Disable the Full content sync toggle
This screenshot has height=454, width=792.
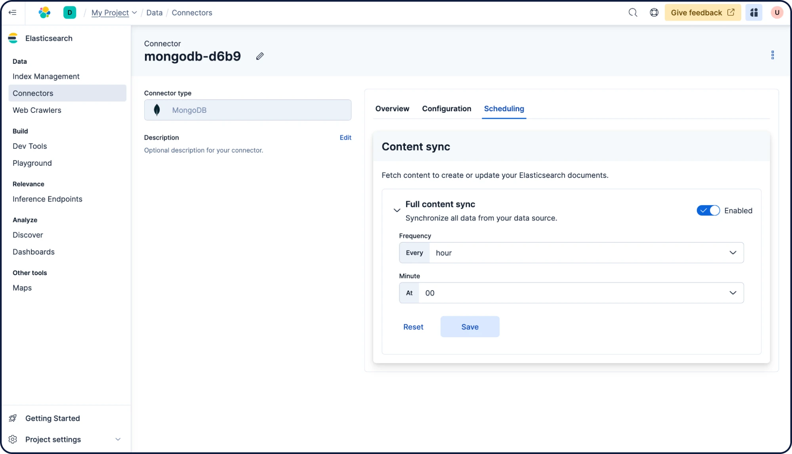coord(708,211)
